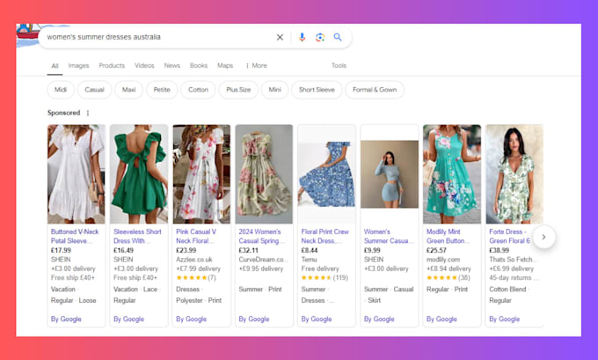Viewport: 598px width, 360px height.
Task: Open the 2024 Women's Casual Spring dress image
Action: point(264,174)
